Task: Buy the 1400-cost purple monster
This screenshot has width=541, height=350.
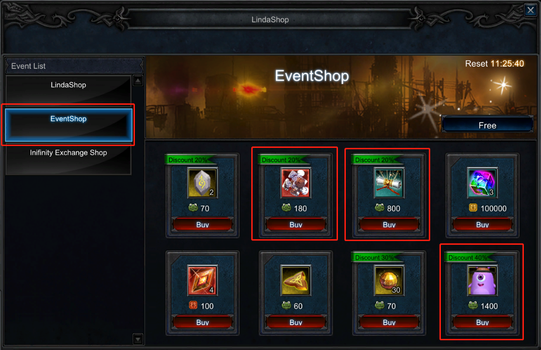Action: [482, 322]
